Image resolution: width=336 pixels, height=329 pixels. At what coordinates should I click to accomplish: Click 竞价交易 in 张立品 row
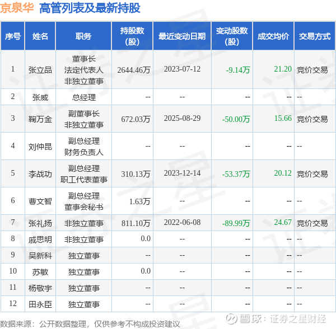312,70
